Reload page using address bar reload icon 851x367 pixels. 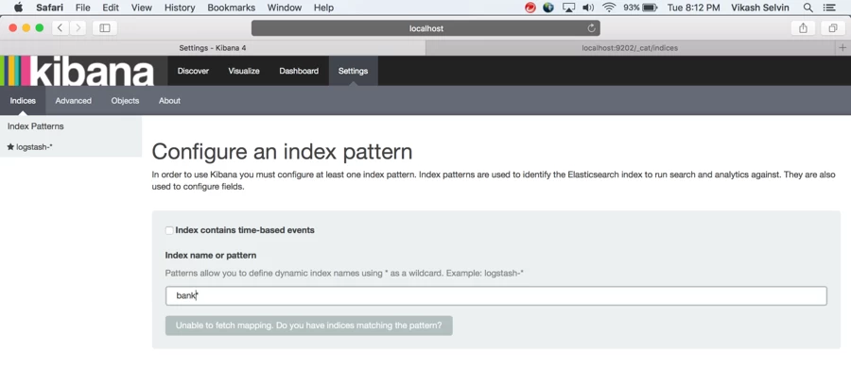coord(591,28)
